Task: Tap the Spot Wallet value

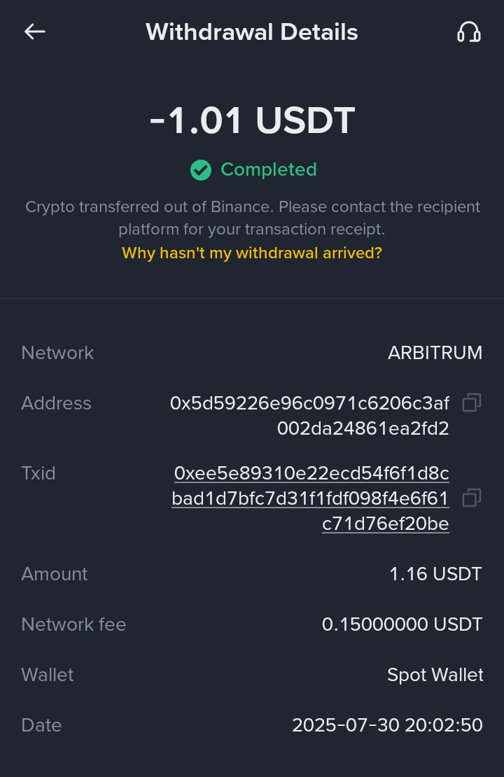Action: coord(435,675)
